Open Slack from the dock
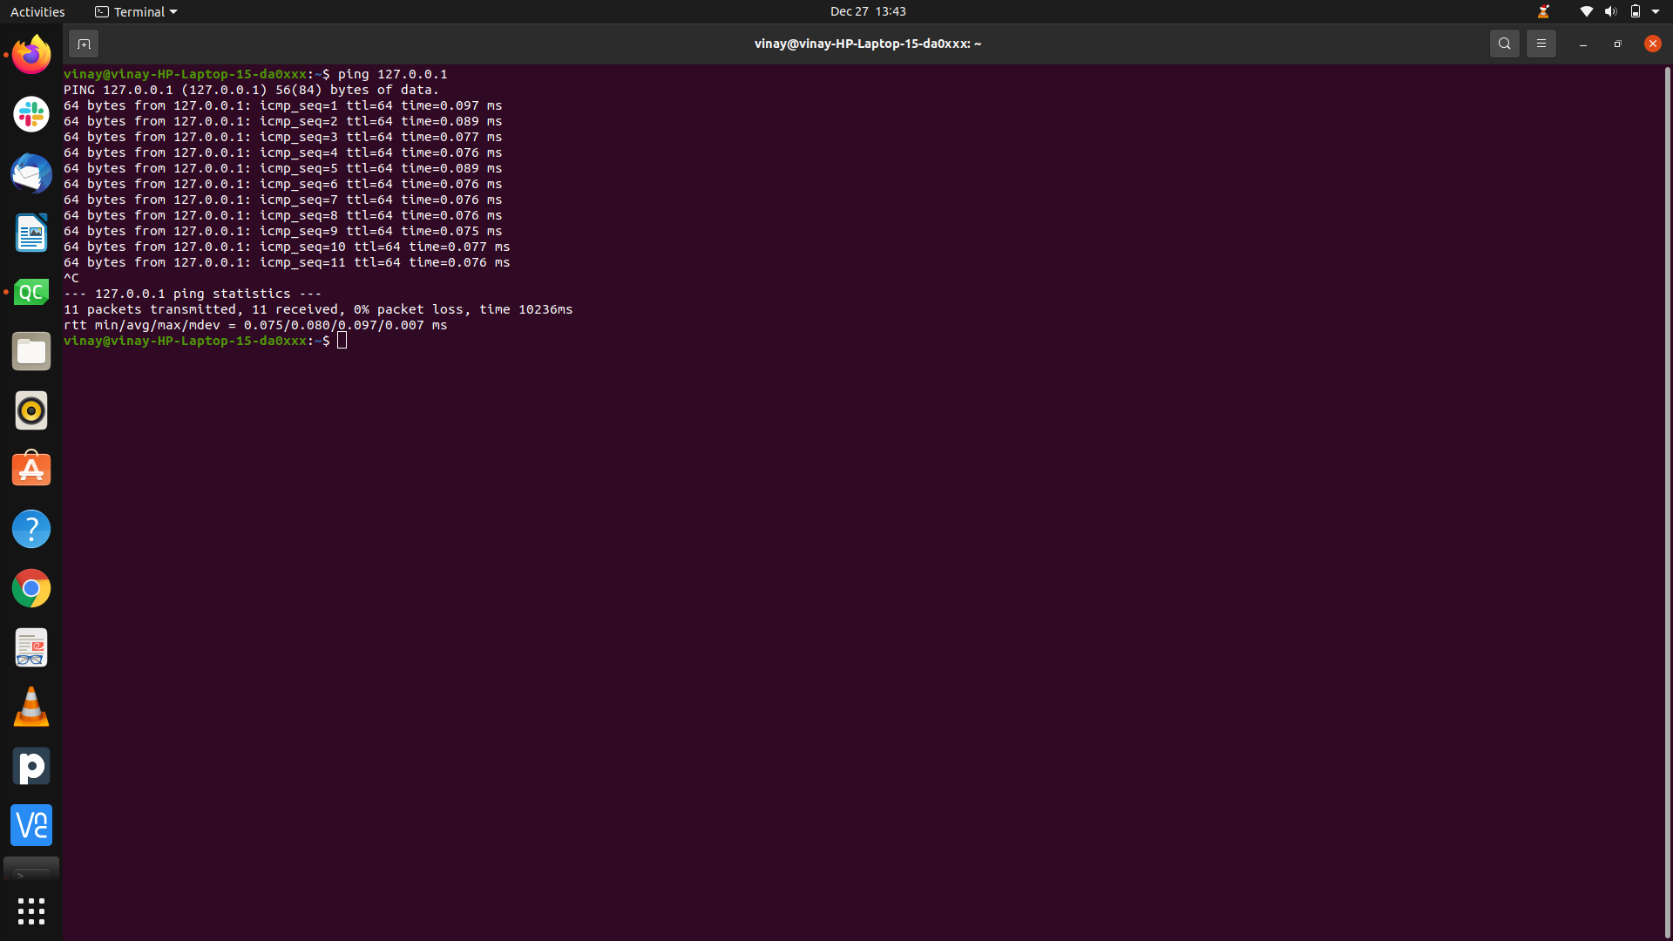Viewport: 1673px width, 941px height. point(31,114)
